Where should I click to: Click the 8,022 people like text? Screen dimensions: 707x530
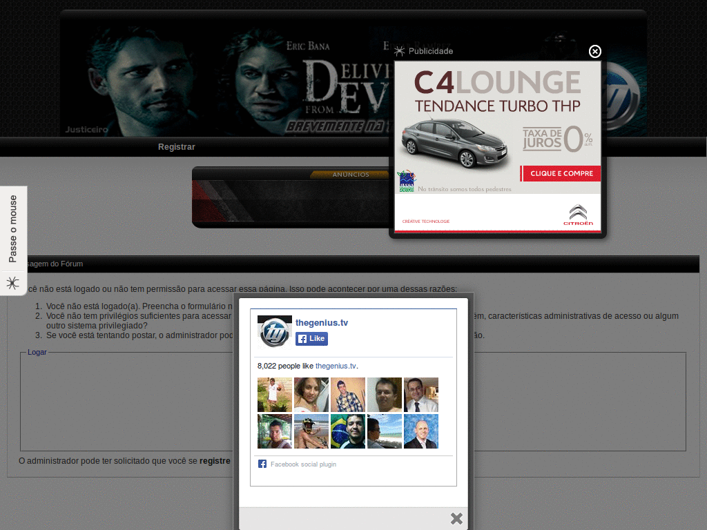(285, 366)
